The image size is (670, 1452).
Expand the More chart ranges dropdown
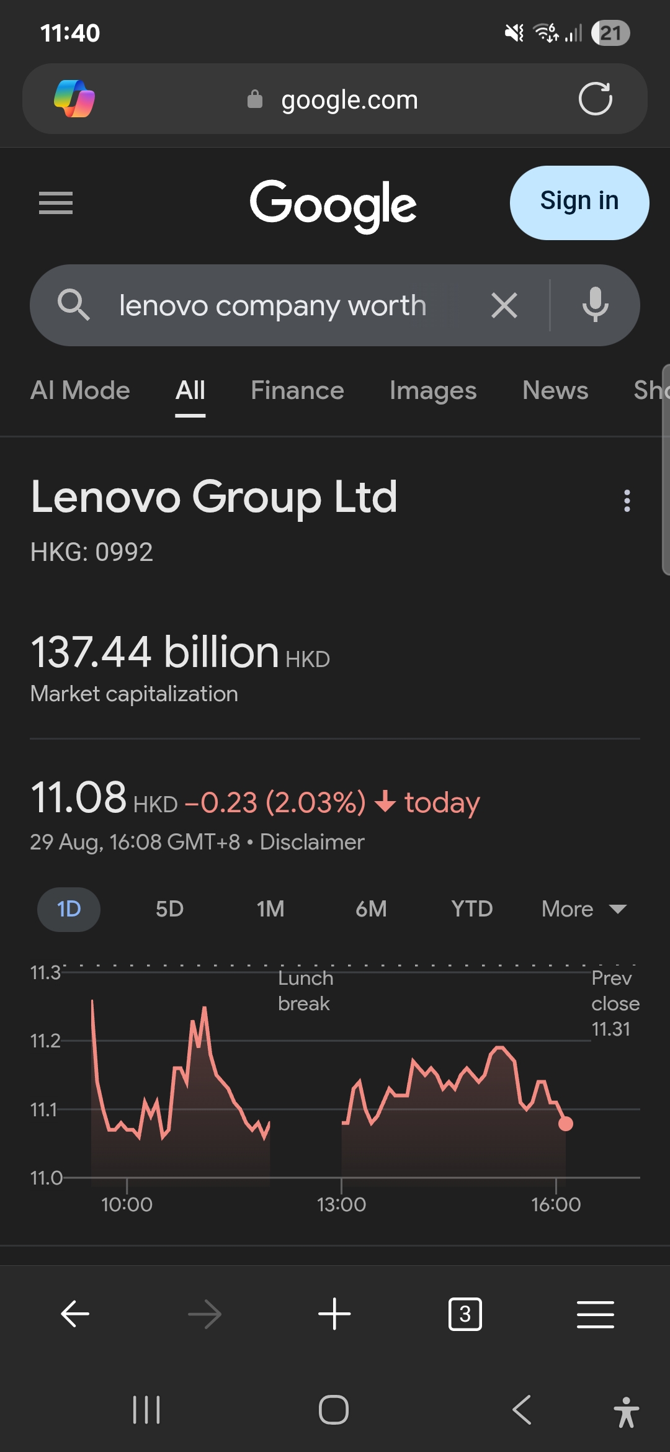coord(583,909)
